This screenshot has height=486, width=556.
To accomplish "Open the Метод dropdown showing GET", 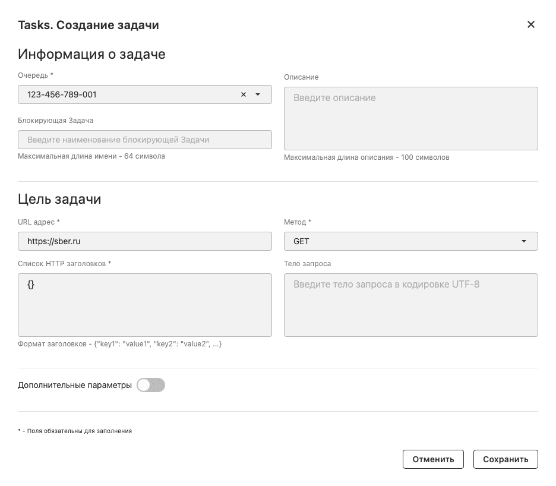I will click(x=404, y=241).
